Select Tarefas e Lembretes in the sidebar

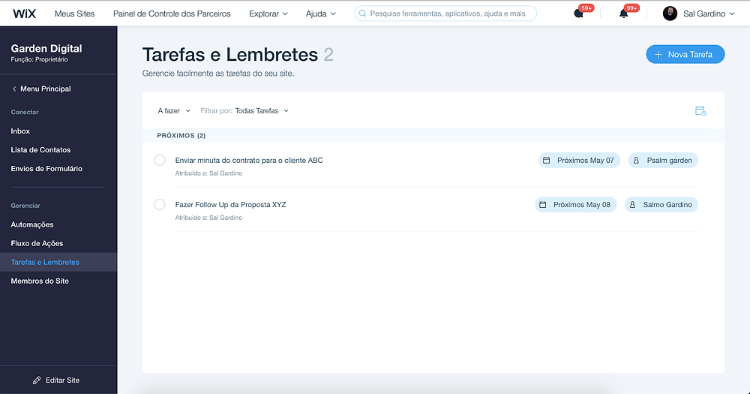click(x=58, y=263)
